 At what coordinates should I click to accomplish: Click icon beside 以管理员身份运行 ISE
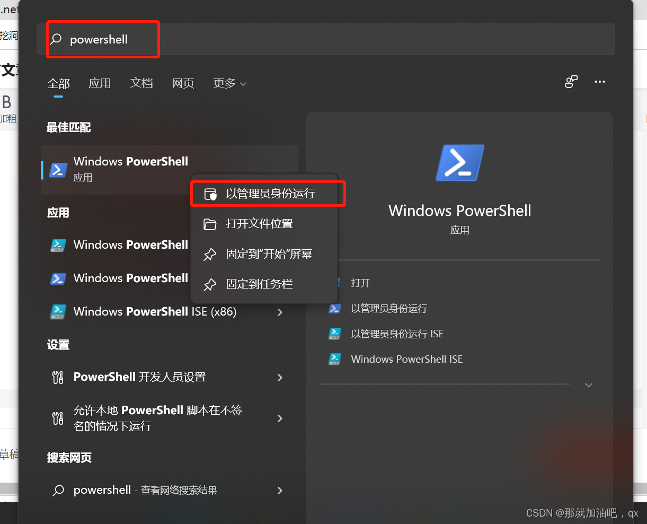tap(334, 334)
